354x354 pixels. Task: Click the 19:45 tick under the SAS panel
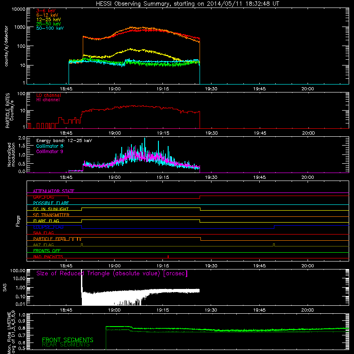[259, 310]
